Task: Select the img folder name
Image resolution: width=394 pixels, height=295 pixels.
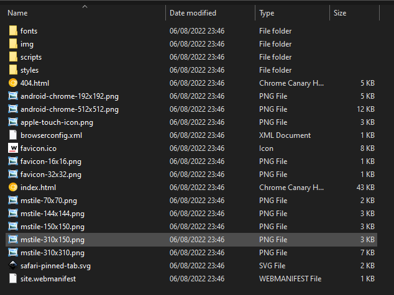Action: click(x=27, y=44)
